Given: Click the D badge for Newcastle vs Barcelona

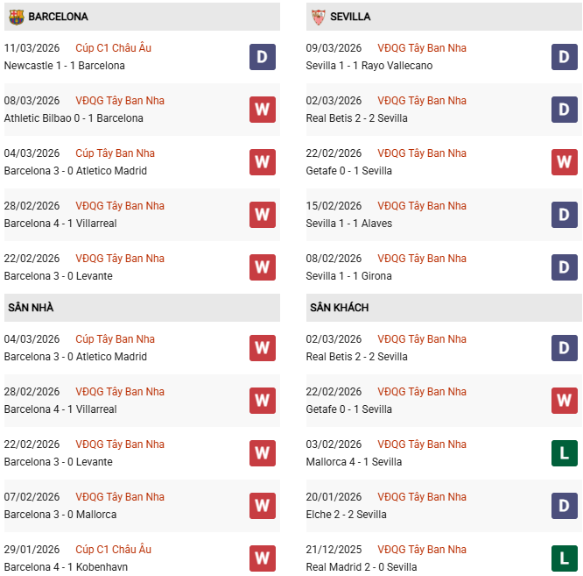Looking at the screenshot, I should [x=262, y=57].
